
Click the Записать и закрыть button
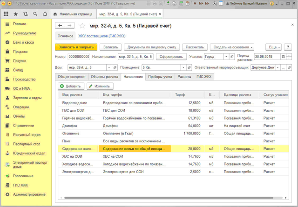pyautogui.click(x=76, y=47)
